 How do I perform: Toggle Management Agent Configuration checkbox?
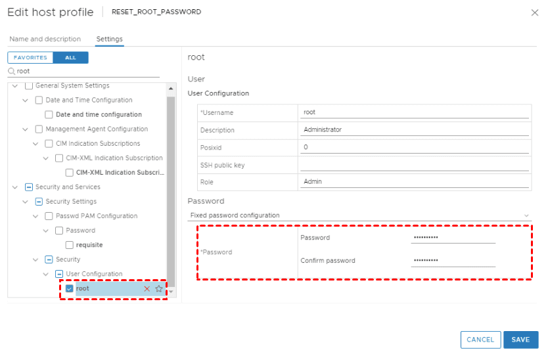pos(39,129)
